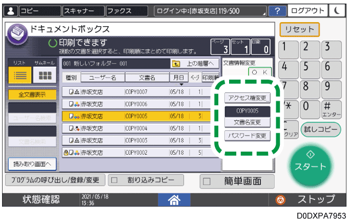This screenshot has width=348, height=221.
Task: Open the Fax function tab
Action: pyautogui.click(x=127, y=11)
